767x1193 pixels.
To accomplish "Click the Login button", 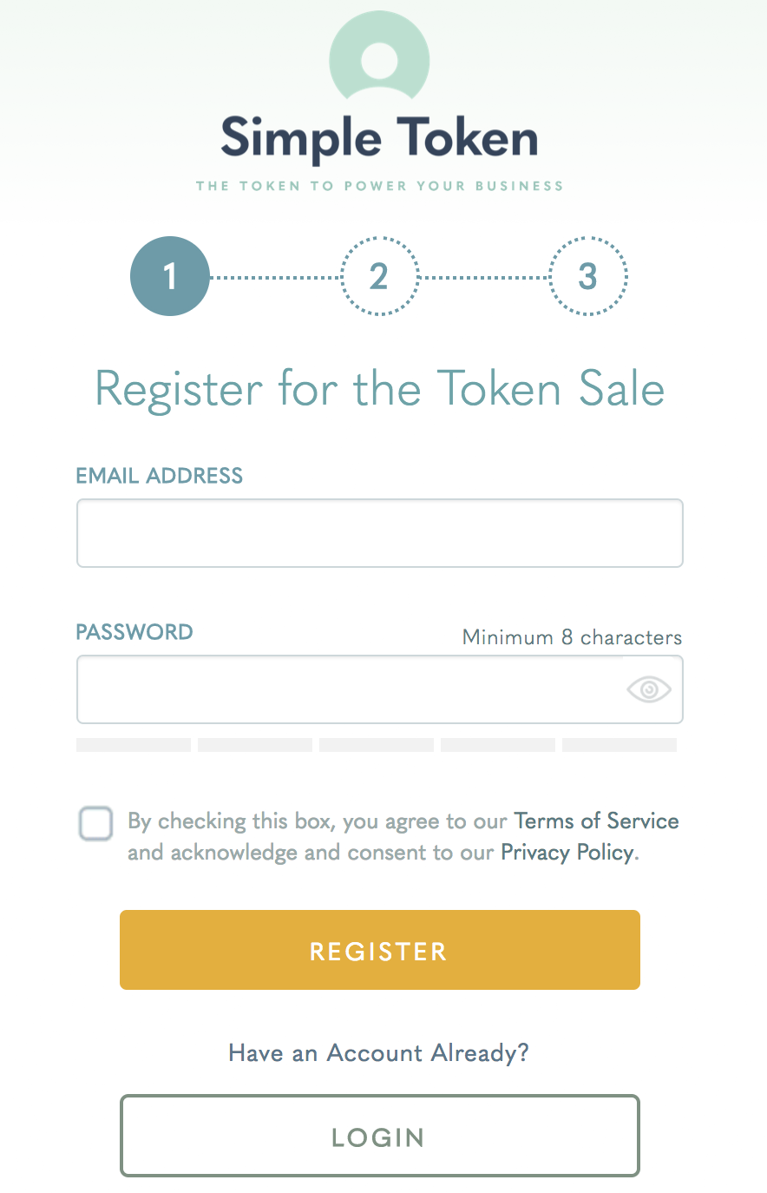I will pyautogui.click(x=379, y=1136).
